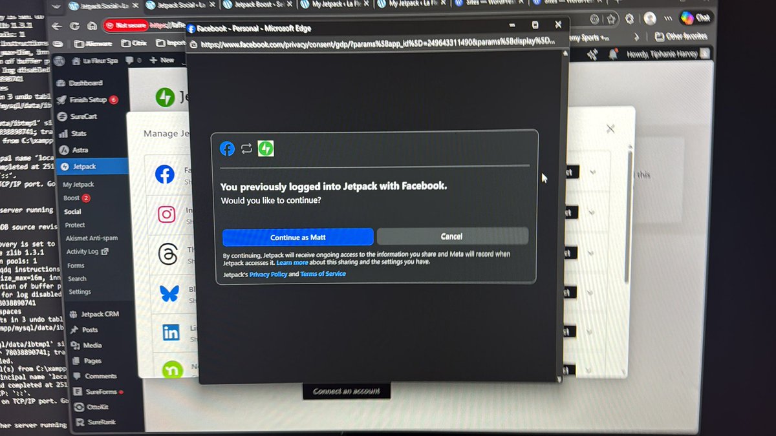Screen dimensions: 776x436
Task: Click the browser home icon
Action: [x=92, y=26]
